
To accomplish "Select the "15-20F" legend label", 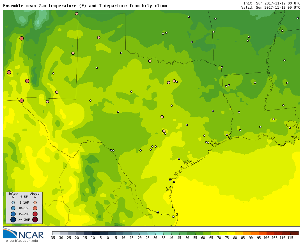I will click(x=24, y=214).
